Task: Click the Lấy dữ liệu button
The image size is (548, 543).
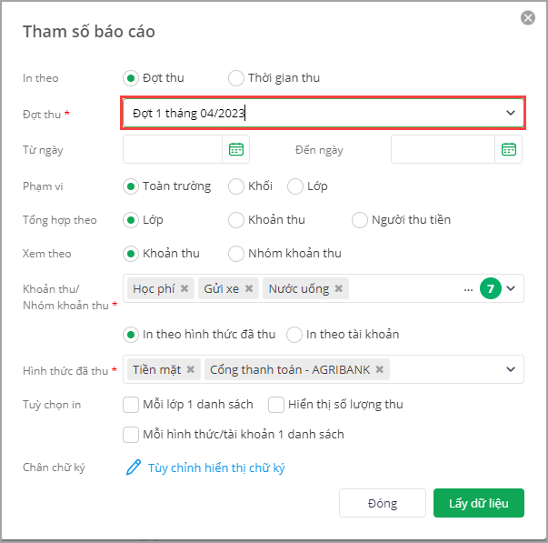Action: 478,503
